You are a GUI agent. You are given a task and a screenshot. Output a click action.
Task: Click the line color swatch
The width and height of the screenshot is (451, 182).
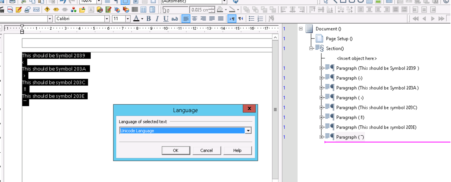(232, 10)
